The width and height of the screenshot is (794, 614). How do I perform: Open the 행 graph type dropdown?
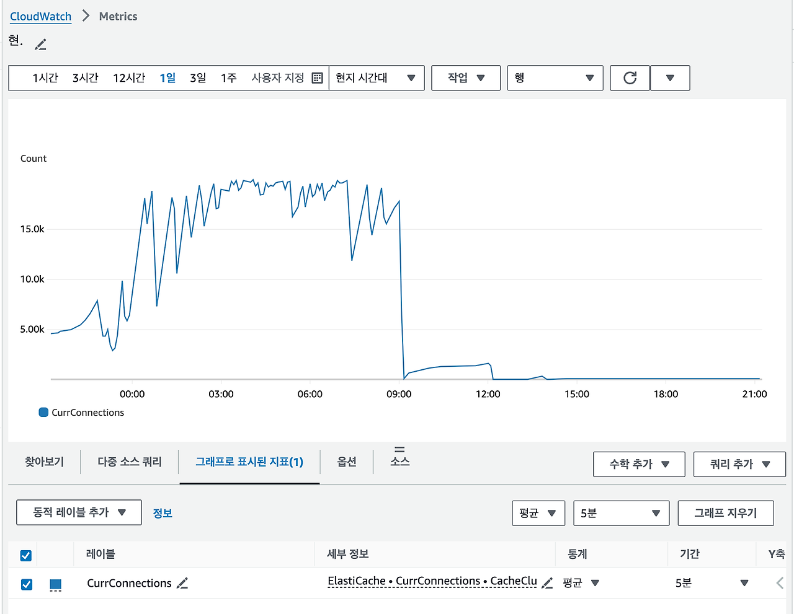pyautogui.click(x=555, y=78)
